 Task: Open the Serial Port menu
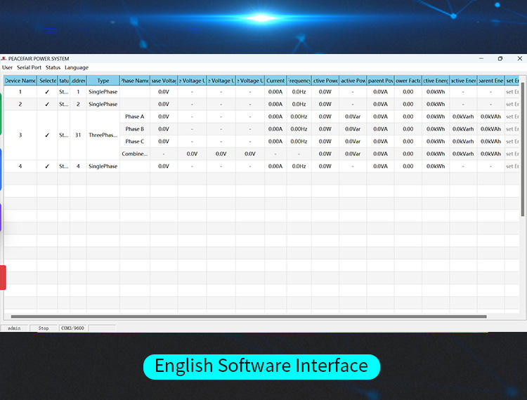click(29, 67)
